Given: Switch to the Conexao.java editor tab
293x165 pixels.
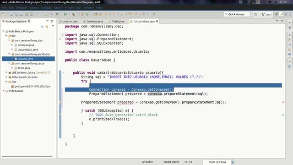Looking at the screenshot, I should tap(93, 22).
